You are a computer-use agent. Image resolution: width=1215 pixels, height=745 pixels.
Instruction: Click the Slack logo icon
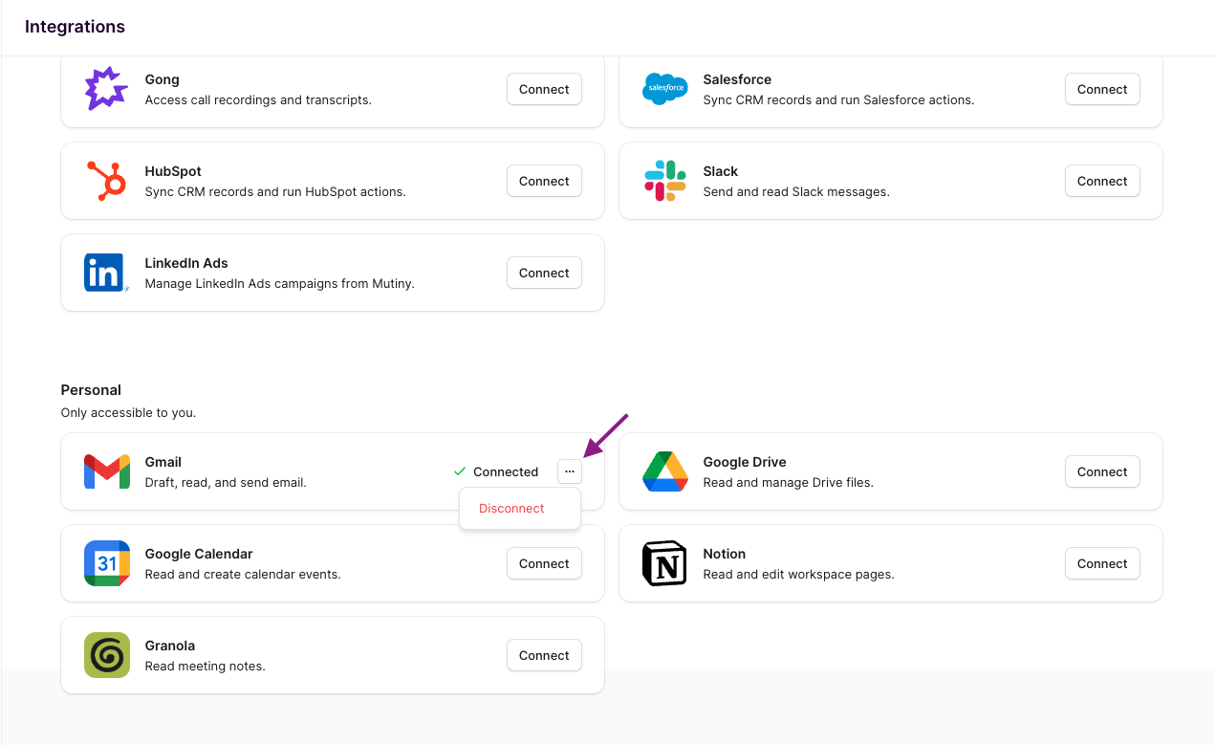click(x=664, y=181)
